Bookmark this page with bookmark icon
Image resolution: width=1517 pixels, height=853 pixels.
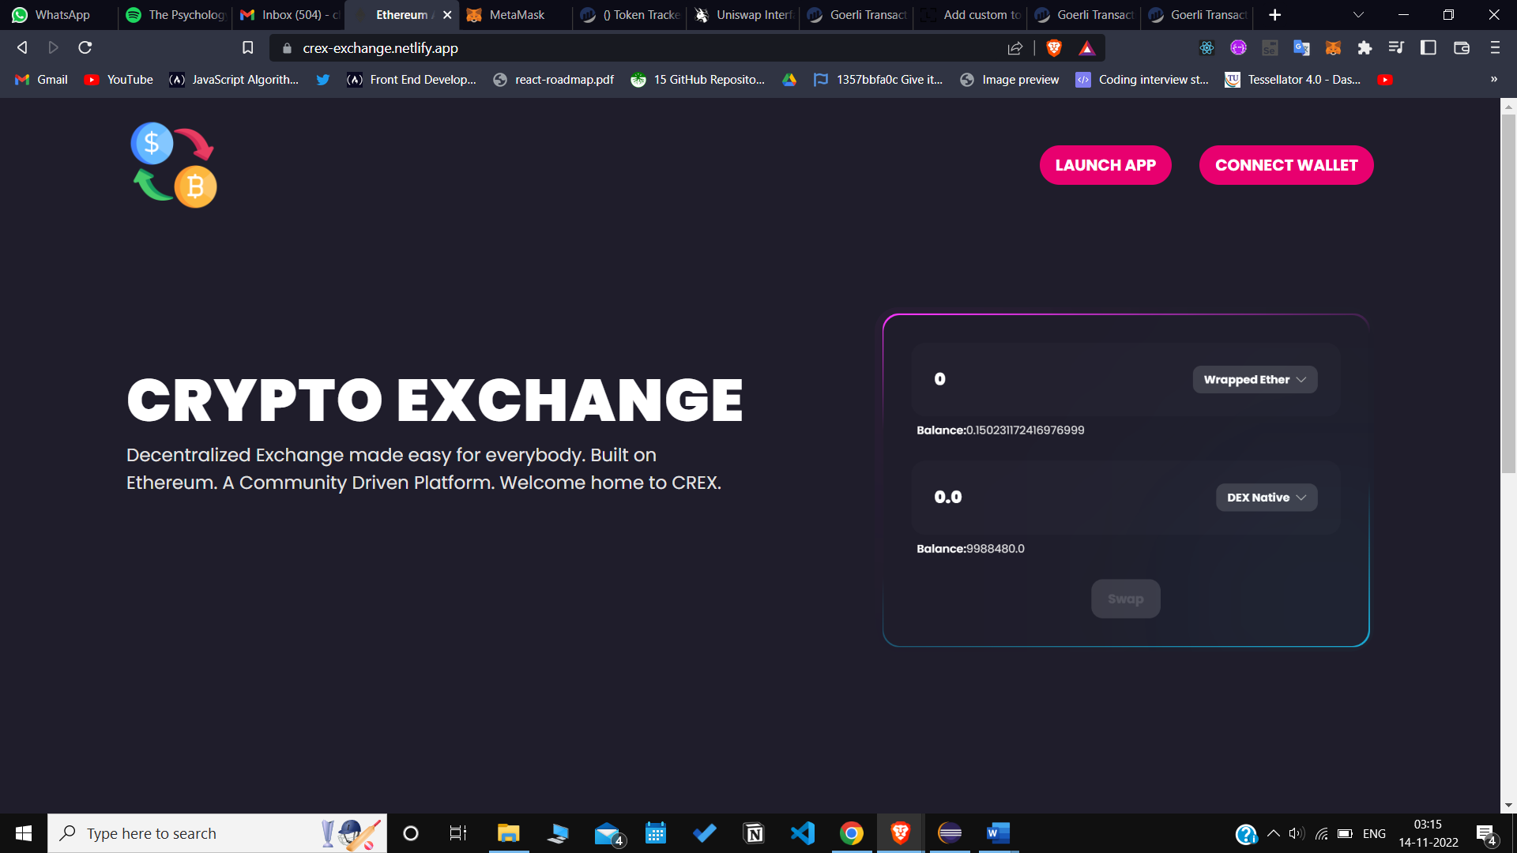pyautogui.click(x=247, y=48)
